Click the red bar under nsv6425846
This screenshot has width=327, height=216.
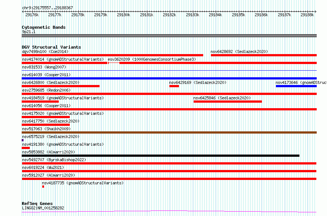coord(228,102)
